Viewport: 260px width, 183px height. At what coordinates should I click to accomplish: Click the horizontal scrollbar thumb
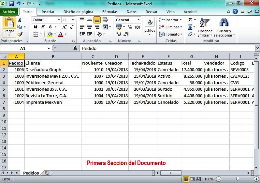[171, 173]
